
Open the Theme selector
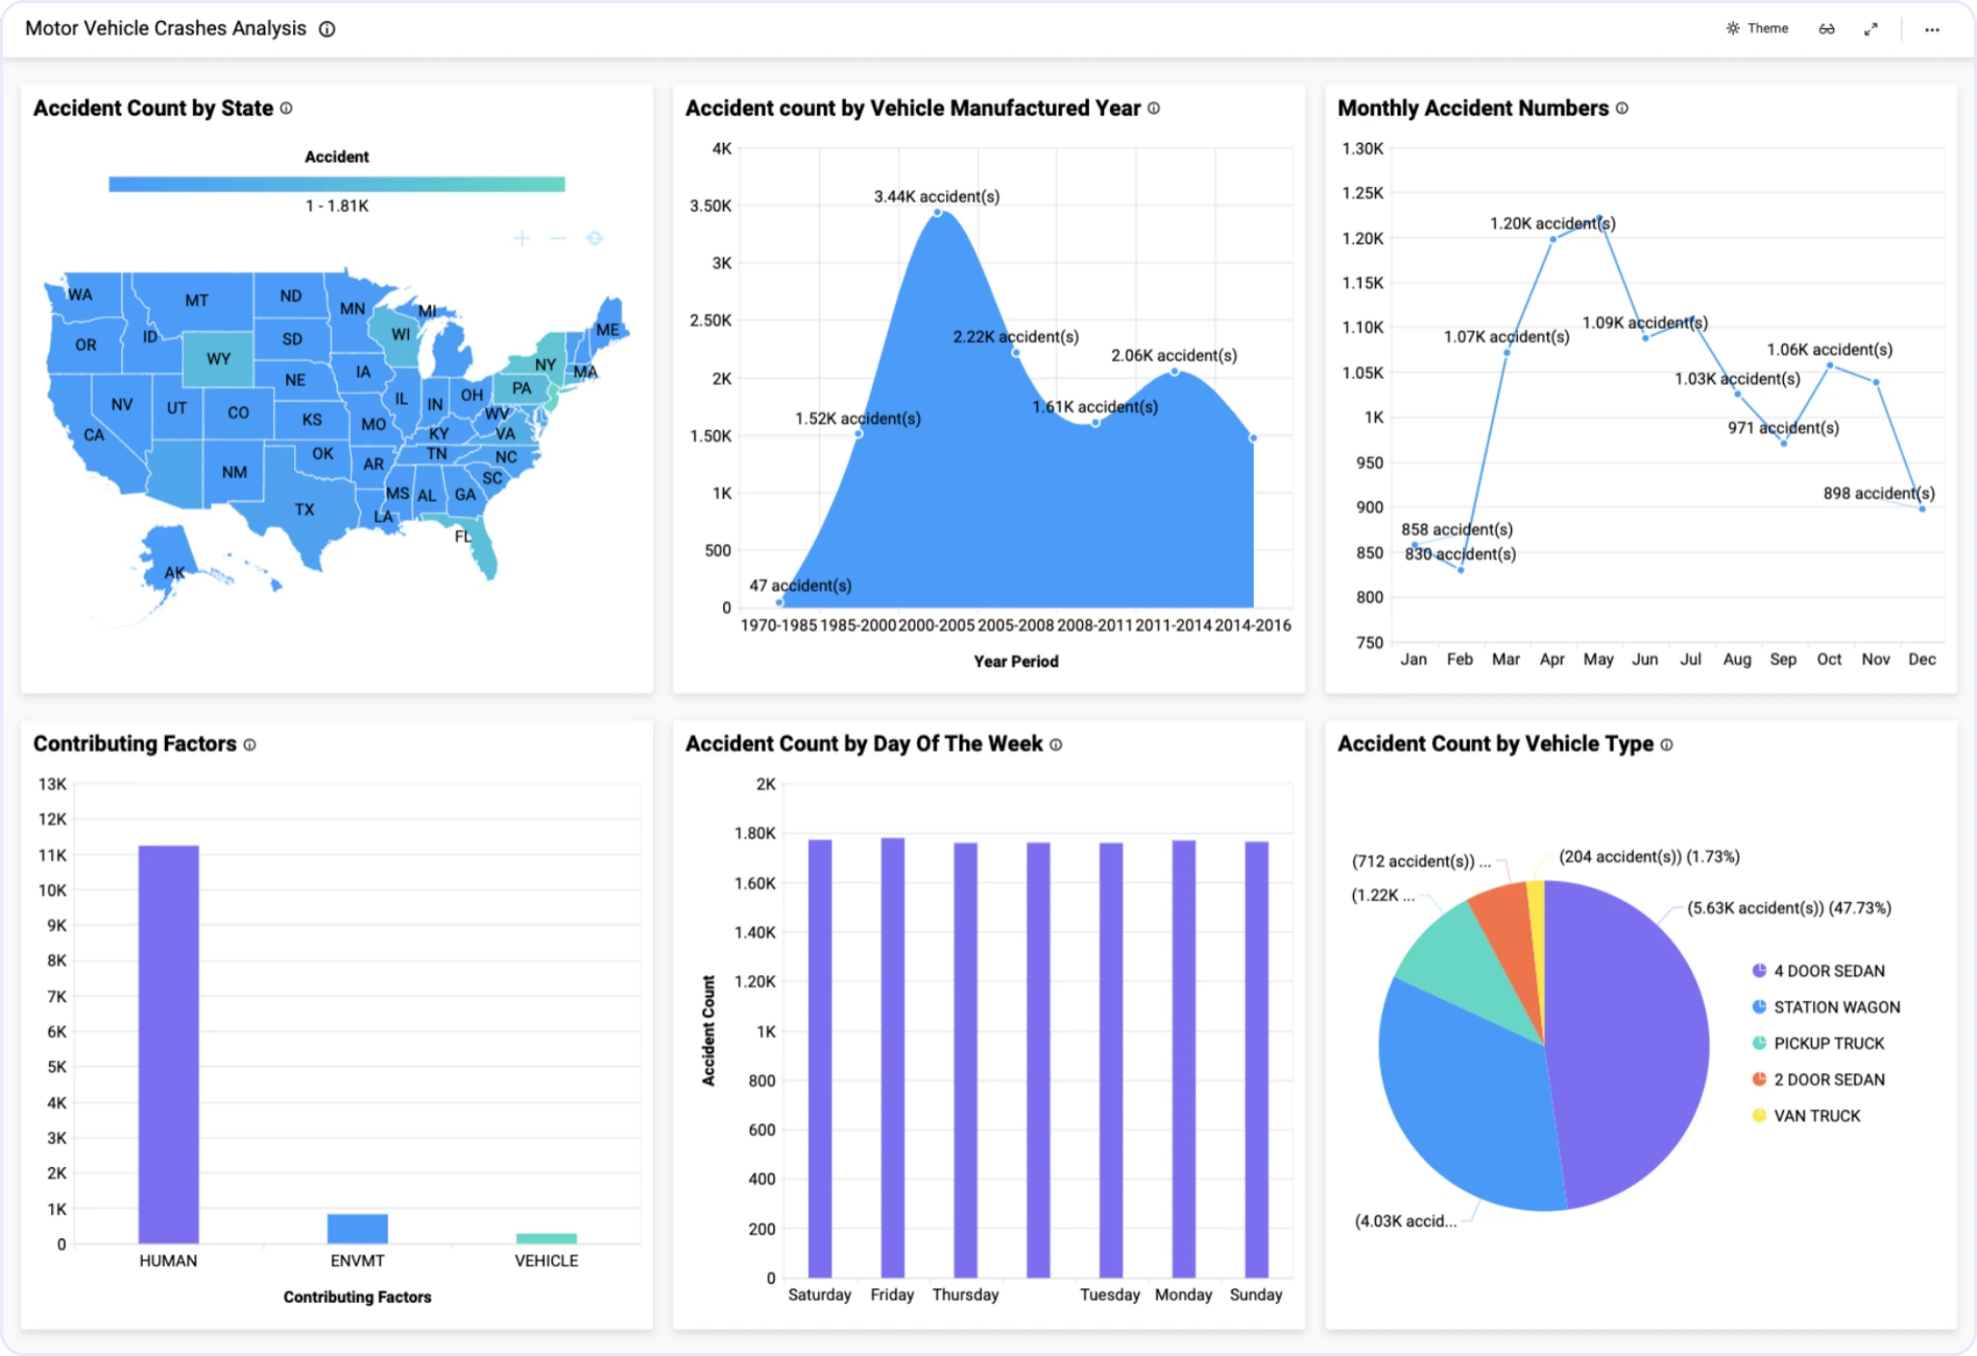[x=1757, y=29]
